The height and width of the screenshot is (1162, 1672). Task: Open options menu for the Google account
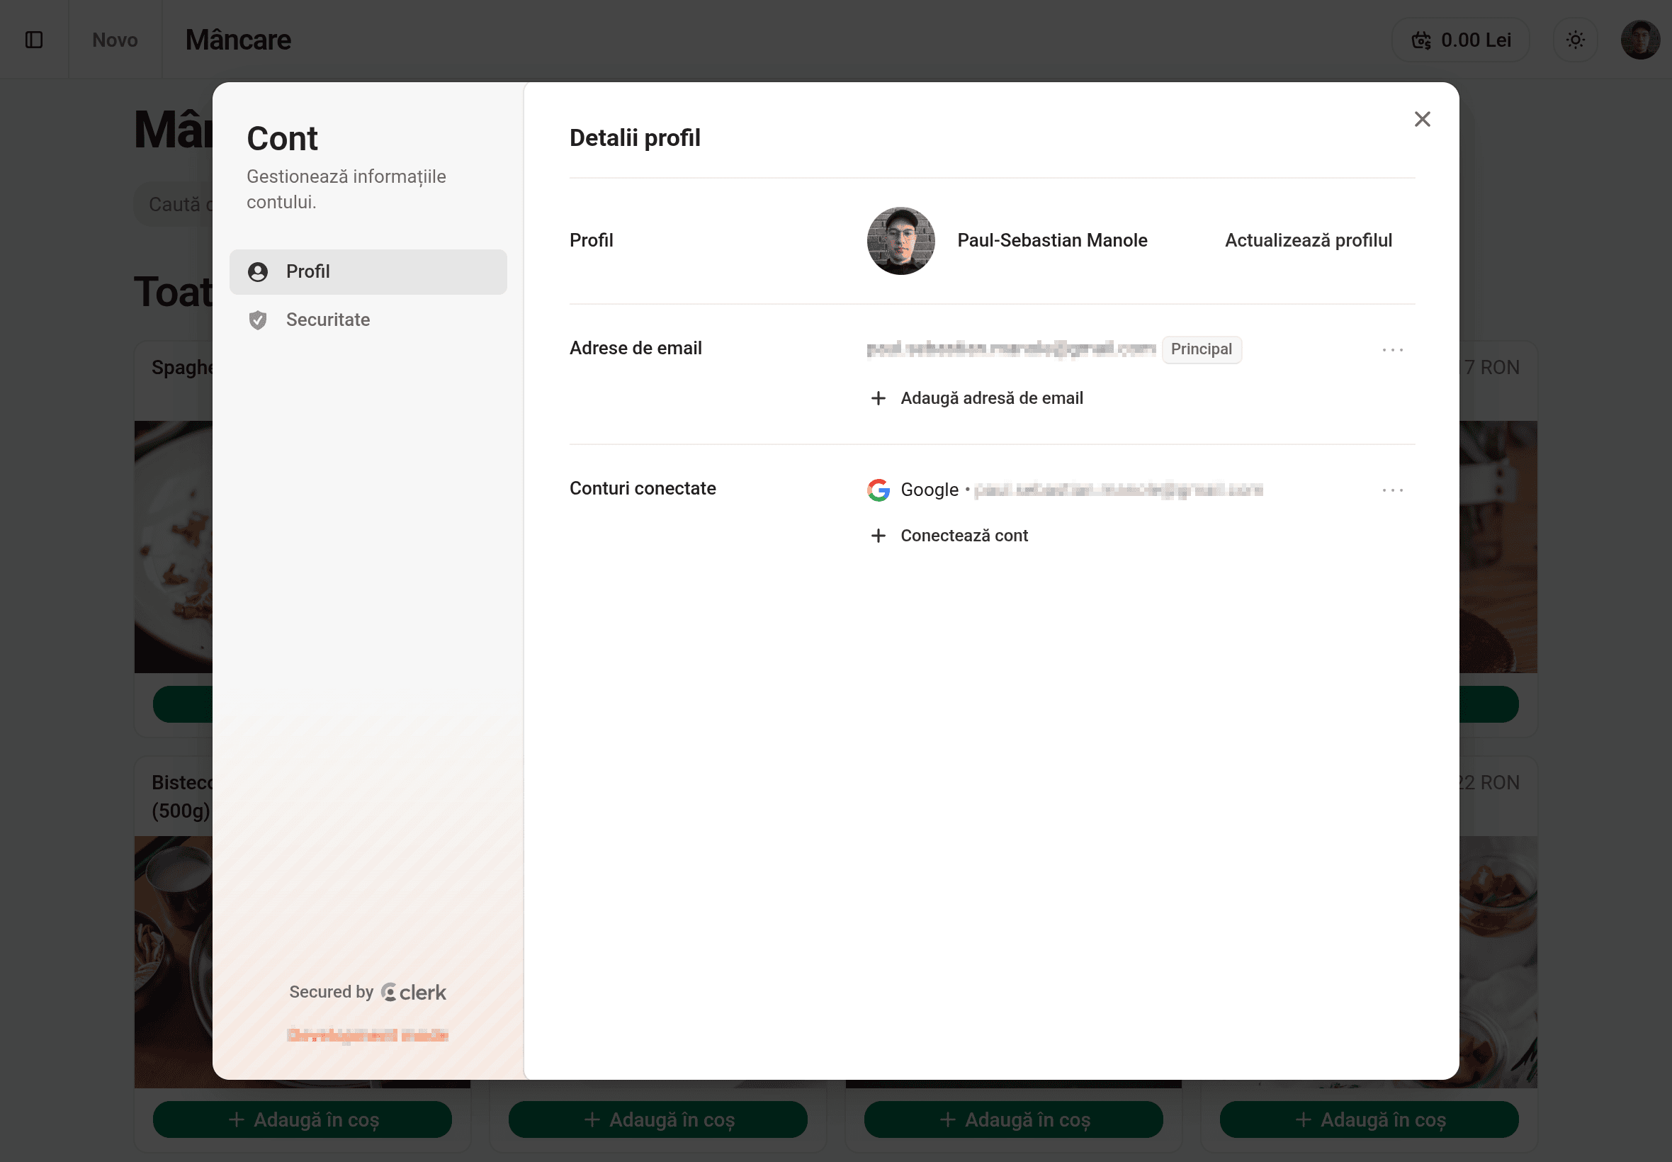(x=1392, y=490)
